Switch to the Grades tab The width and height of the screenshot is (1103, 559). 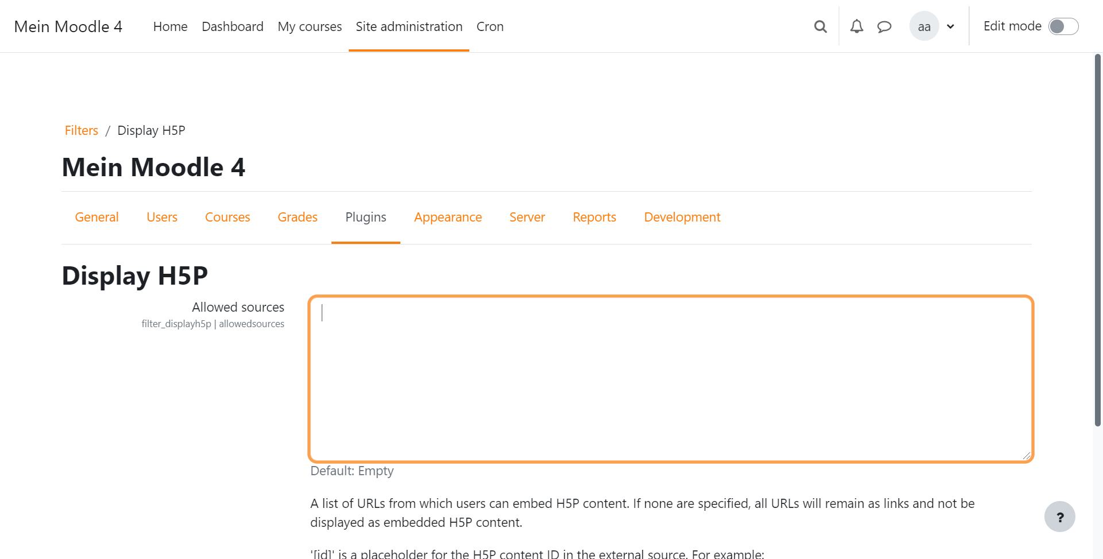click(298, 217)
